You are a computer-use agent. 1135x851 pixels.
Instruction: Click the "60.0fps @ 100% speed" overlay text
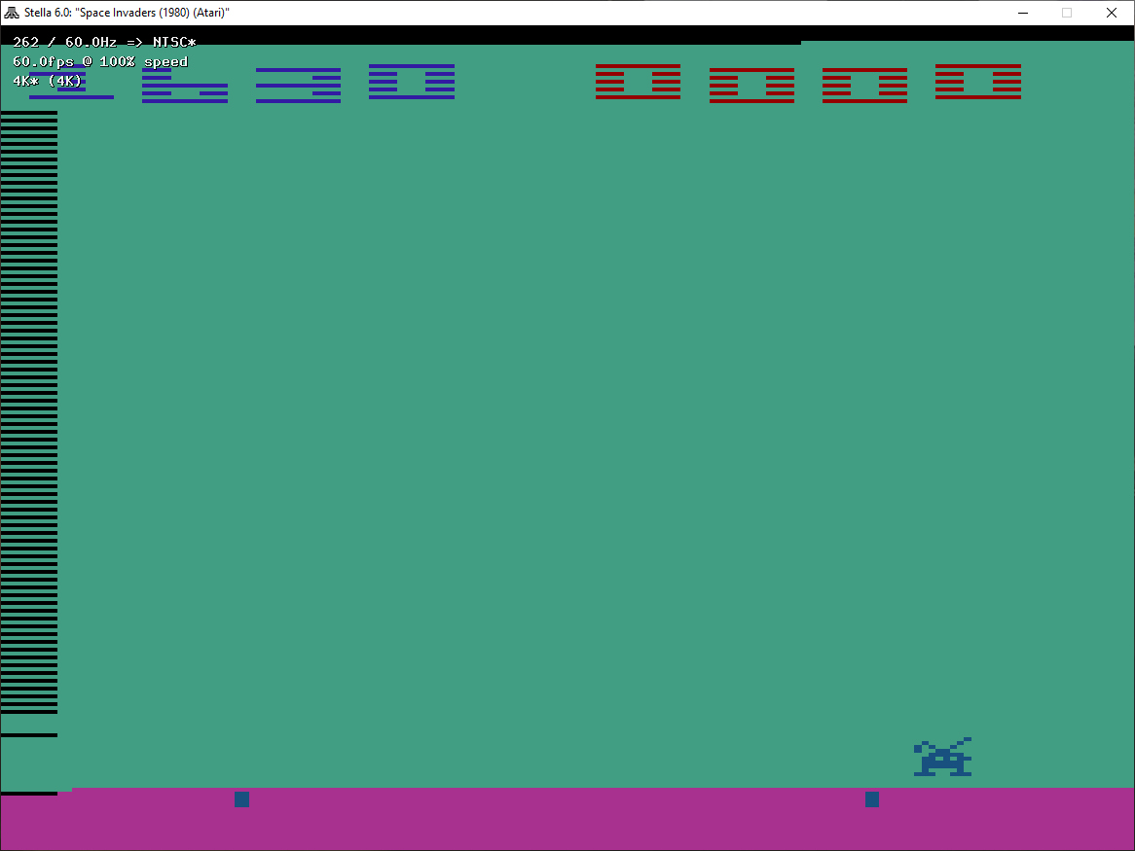100,61
